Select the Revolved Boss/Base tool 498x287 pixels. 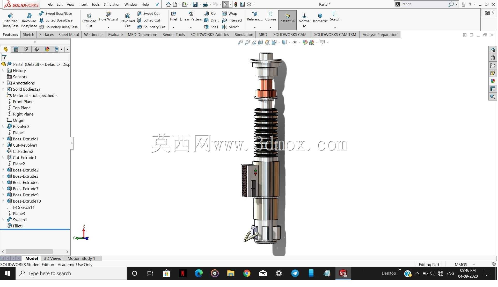[29, 20]
